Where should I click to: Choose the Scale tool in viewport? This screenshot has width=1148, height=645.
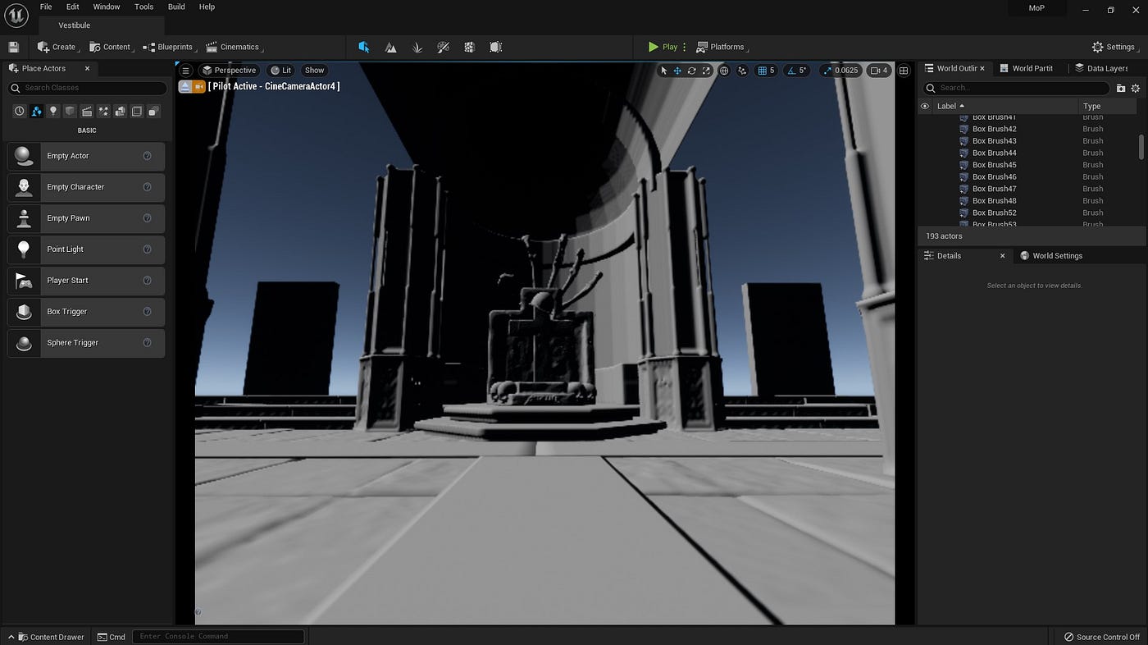[706, 71]
